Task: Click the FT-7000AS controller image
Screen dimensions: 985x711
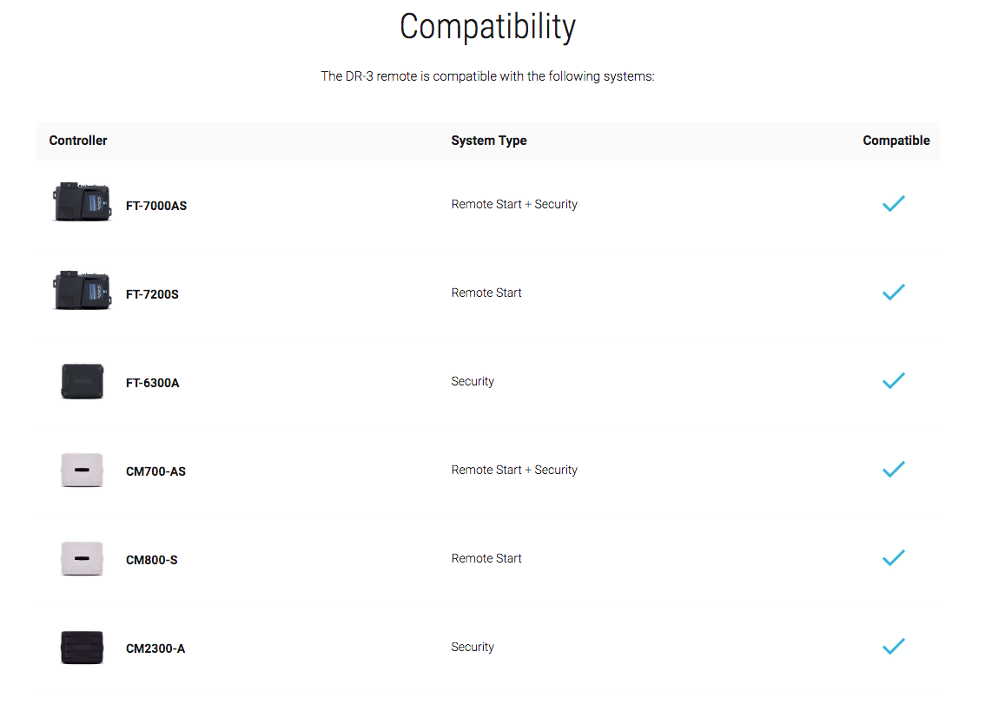Action: (x=82, y=202)
